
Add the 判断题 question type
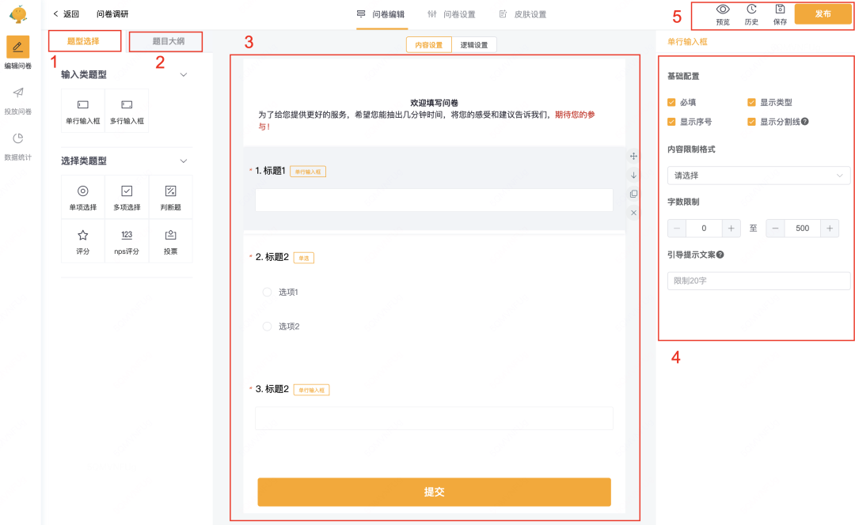pos(170,197)
